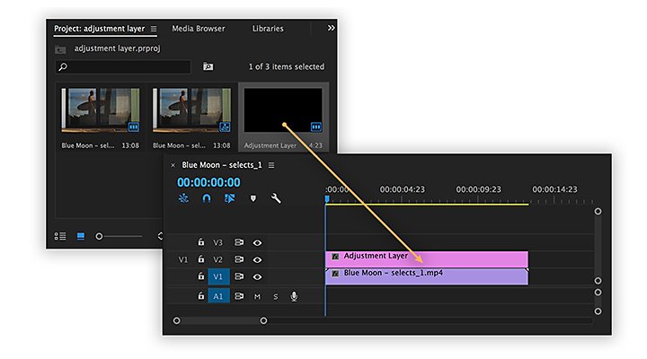Toggle the V3 track lock
This screenshot has width=647, height=359.
tap(201, 242)
